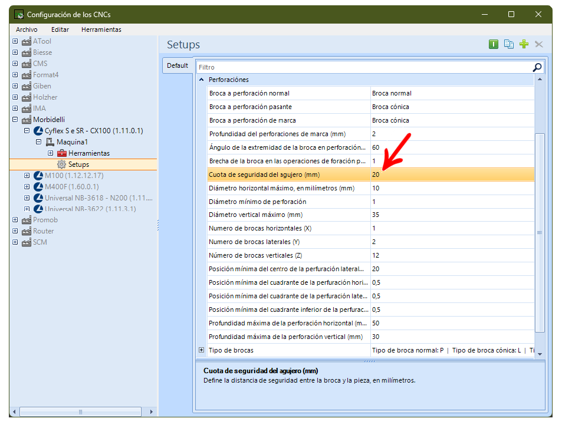Collapse the Morbidelli tree node
The width and height of the screenshot is (562, 428).
(x=15, y=120)
